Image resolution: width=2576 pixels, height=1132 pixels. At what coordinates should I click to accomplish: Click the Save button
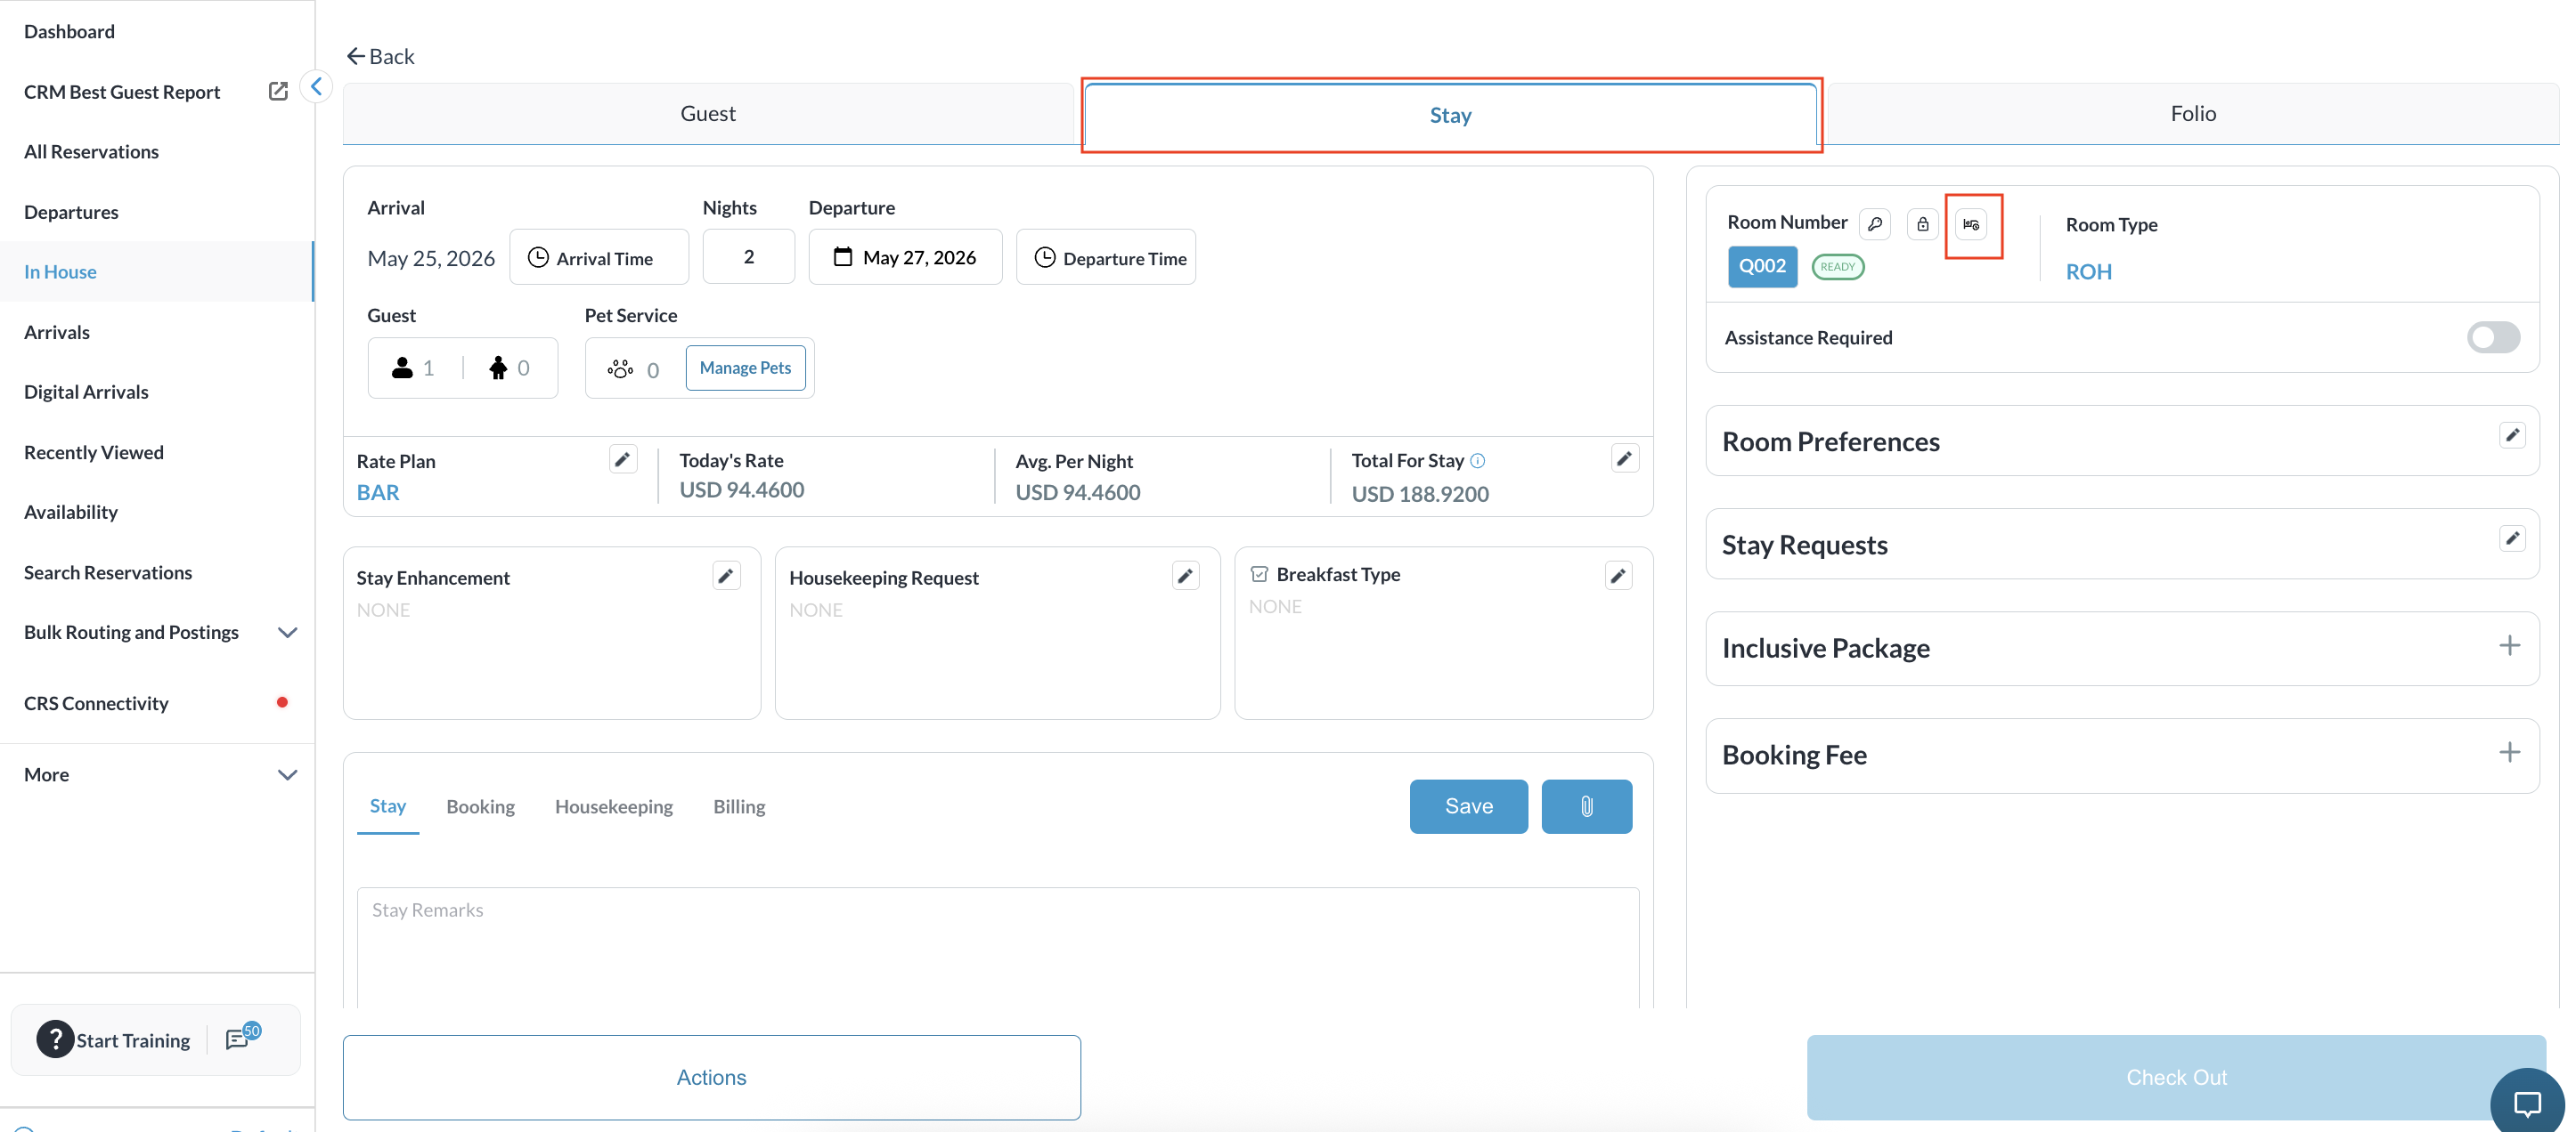(1468, 806)
